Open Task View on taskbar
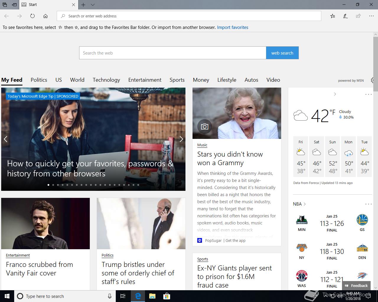 (x=123, y=296)
